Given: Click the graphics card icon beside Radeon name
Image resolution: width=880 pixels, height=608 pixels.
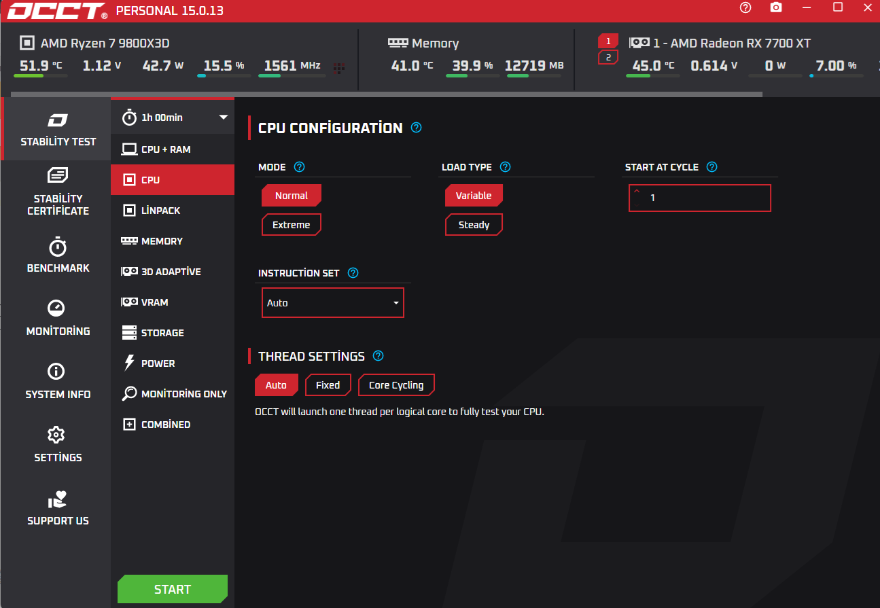Looking at the screenshot, I should [x=638, y=42].
